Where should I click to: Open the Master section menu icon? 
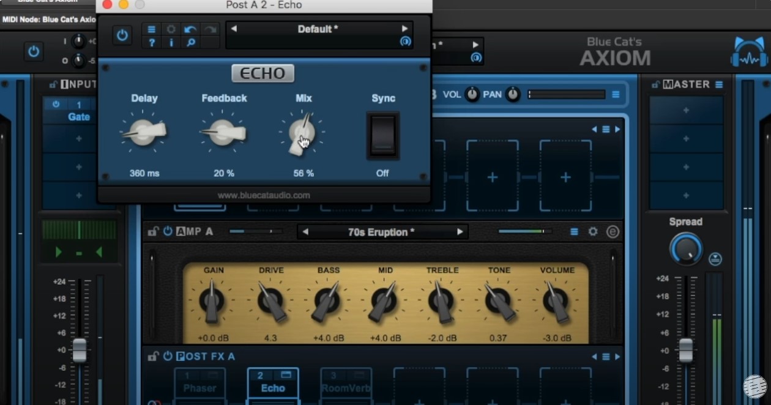(x=719, y=84)
